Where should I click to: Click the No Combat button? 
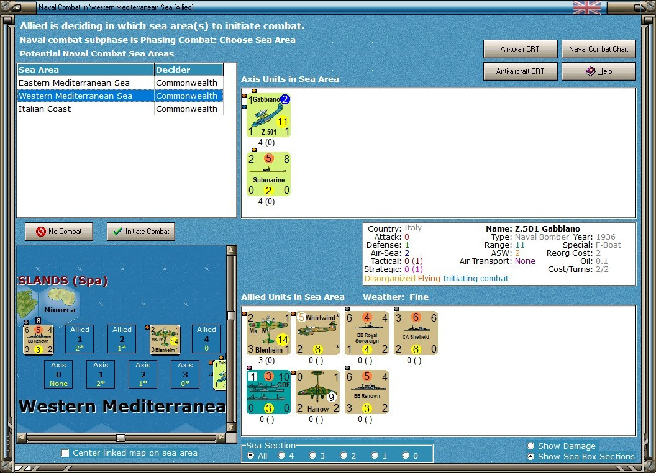pos(59,232)
